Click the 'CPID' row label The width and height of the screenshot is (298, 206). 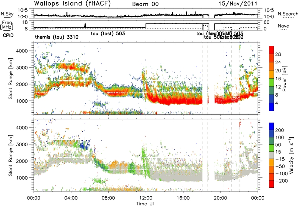[8, 35]
